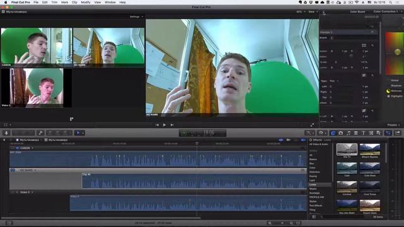
Task: Open the File menu
Action: point(36,2)
